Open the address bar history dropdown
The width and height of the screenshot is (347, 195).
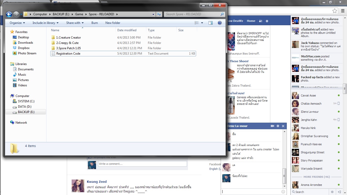(x=153, y=14)
